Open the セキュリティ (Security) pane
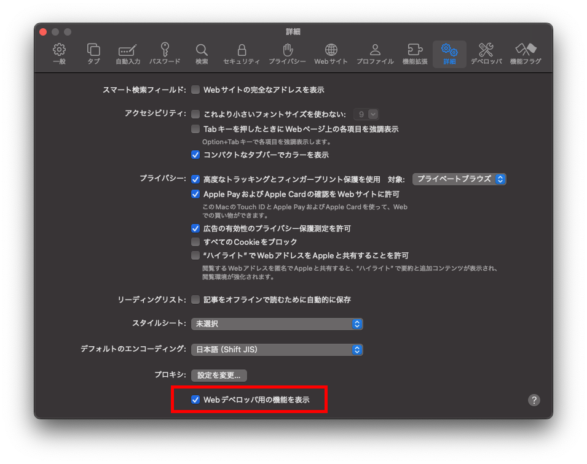Screen dimensions: 587x464 242,54
